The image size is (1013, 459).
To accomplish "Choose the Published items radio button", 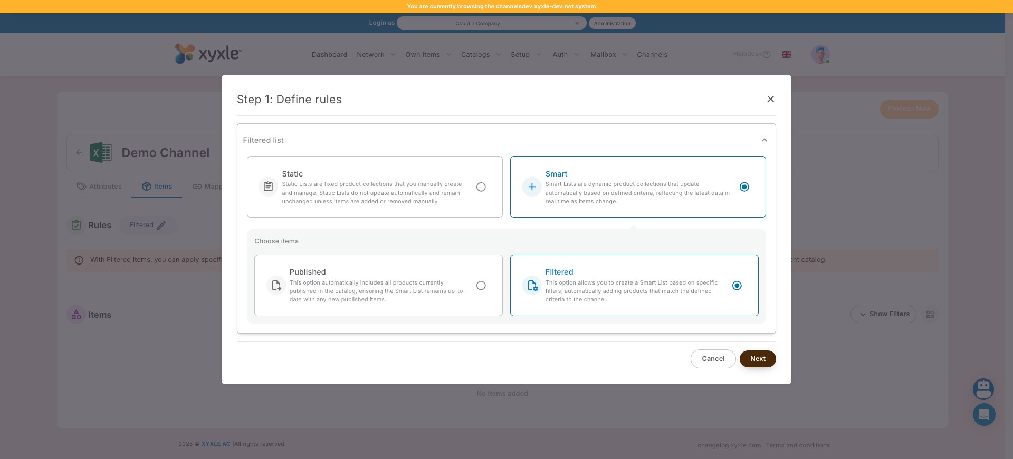I will point(481,286).
